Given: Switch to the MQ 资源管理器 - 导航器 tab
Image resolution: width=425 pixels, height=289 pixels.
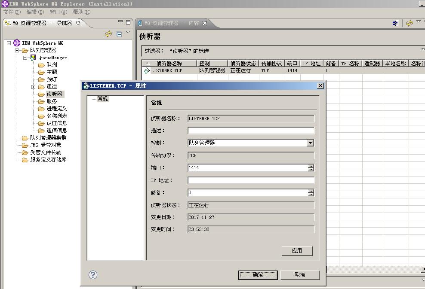Looking at the screenshot, I should 42,23.
